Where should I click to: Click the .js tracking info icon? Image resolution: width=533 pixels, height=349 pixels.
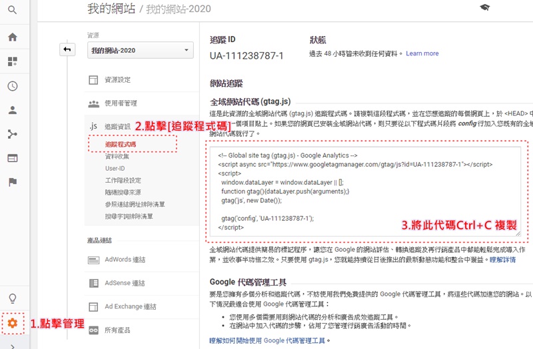(x=93, y=126)
